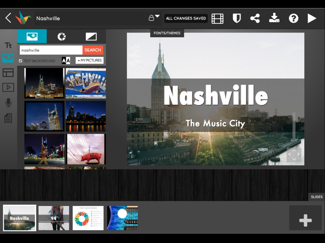This screenshot has height=243, width=325.
Task: Play the presentation
Action: pos(312,18)
